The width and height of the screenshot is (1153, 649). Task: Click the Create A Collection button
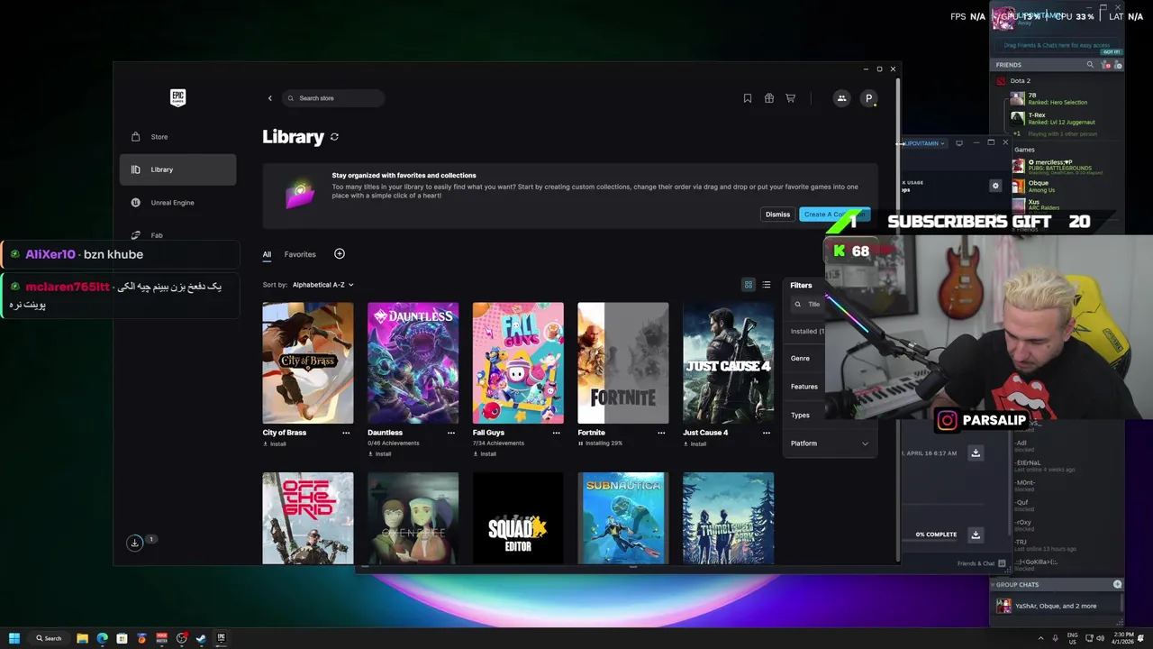834,215
